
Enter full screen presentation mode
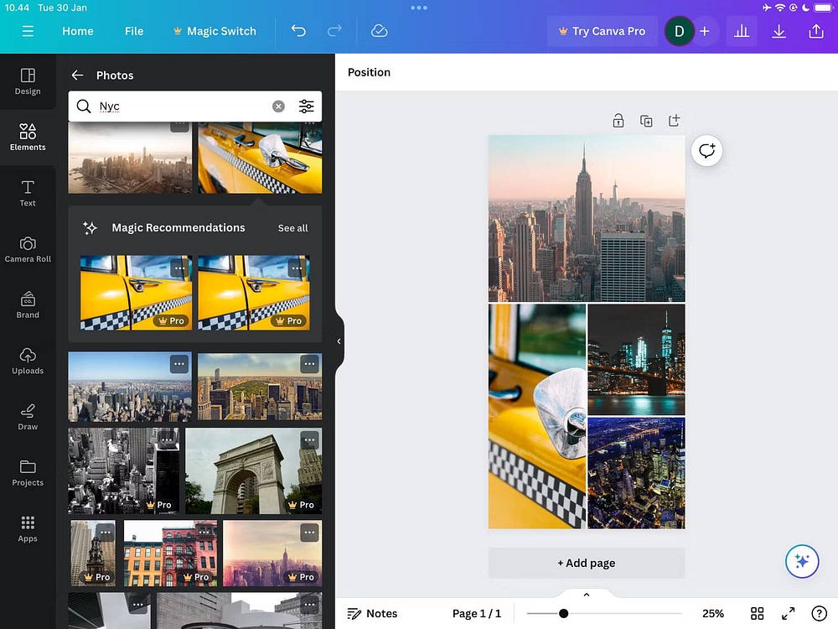point(788,613)
